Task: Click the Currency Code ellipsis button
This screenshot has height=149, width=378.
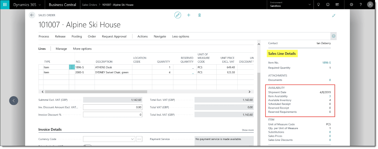Action: [139, 139]
